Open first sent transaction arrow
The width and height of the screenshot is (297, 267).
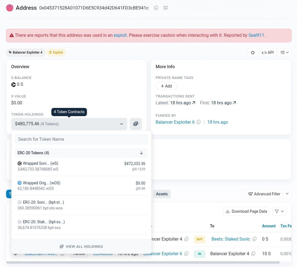pos(235,103)
